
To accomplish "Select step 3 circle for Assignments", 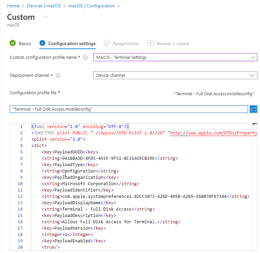I will (x=106, y=43).
